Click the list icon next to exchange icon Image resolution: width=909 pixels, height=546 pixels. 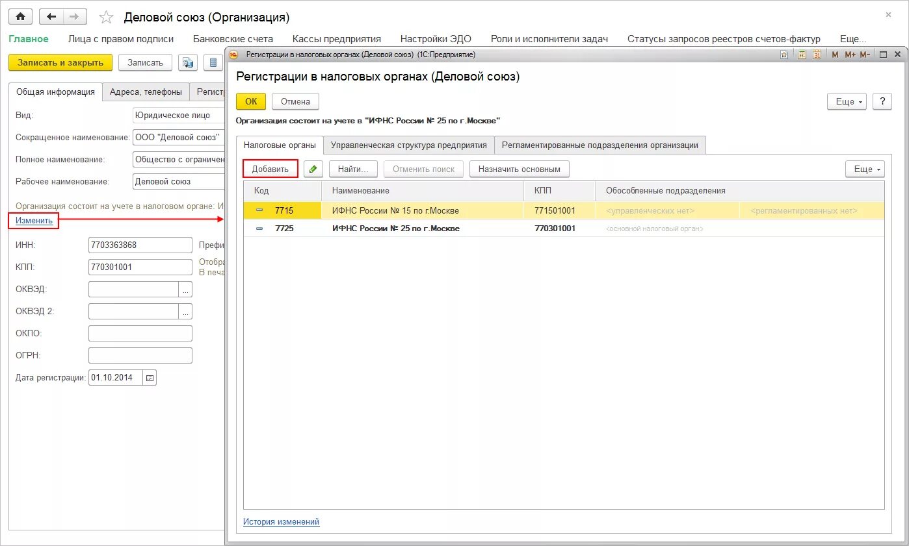coord(213,62)
